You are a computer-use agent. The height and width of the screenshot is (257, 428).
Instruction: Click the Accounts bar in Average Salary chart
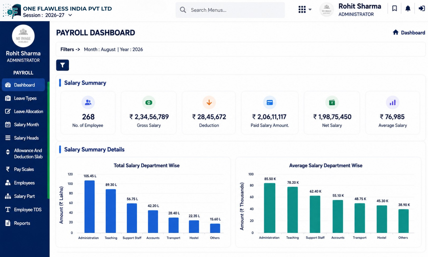(x=338, y=217)
